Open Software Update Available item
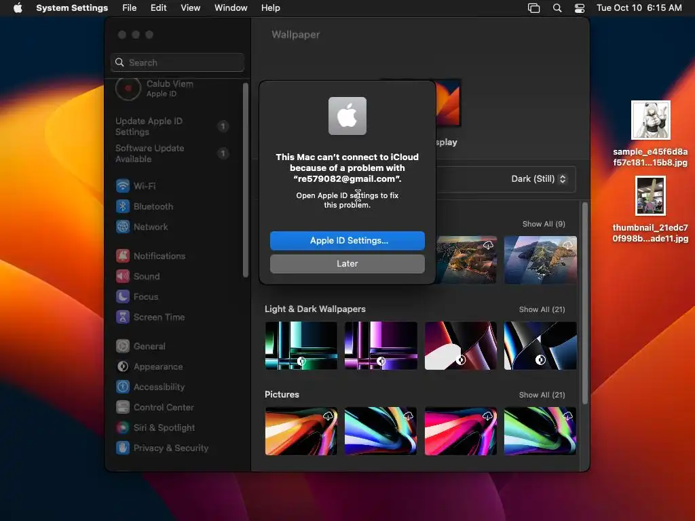The height and width of the screenshot is (521, 695). [x=172, y=153]
